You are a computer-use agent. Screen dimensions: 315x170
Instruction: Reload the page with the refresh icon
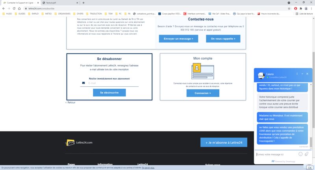(x=14, y=9)
